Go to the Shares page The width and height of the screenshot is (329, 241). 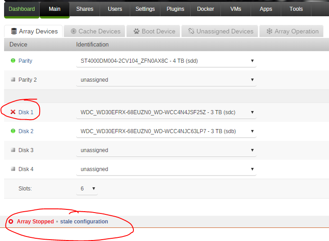coord(85,9)
